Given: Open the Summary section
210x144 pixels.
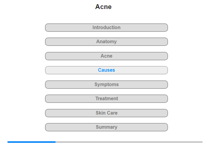Looking at the screenshot, I should pos(106,127).
